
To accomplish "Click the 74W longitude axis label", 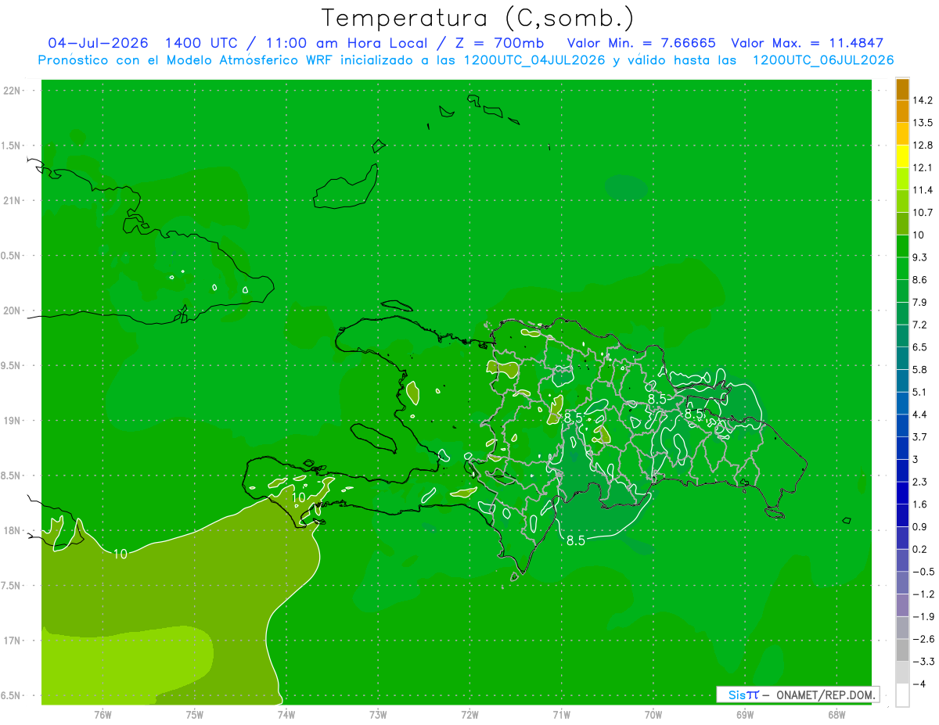I will click(286, 715).
